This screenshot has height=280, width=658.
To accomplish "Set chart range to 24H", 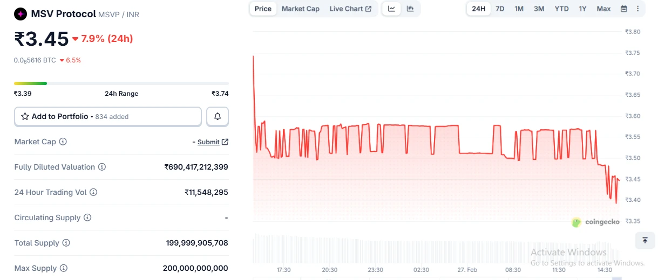I will coord(479,9).
